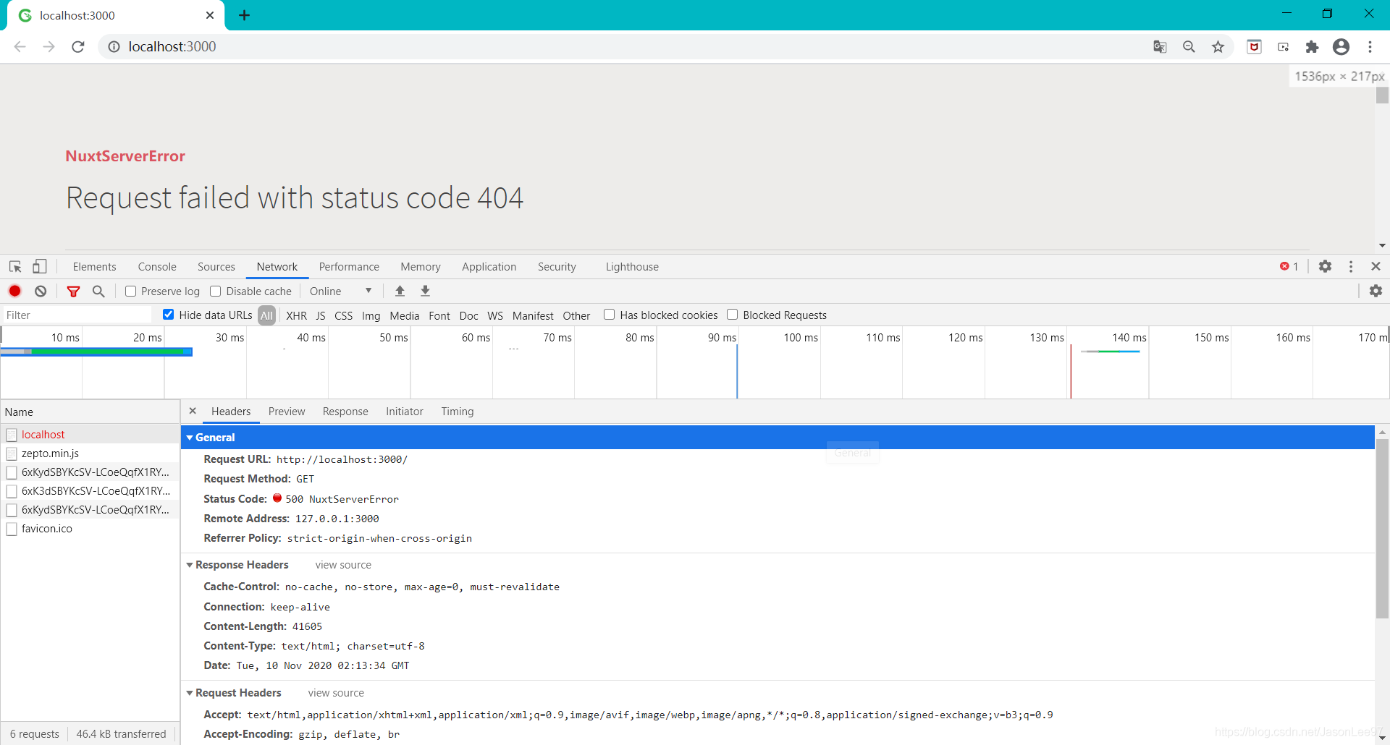Click the timeline overview at 140 ms
This screenshot has width=1390, height=745.
pos(1129,338)
